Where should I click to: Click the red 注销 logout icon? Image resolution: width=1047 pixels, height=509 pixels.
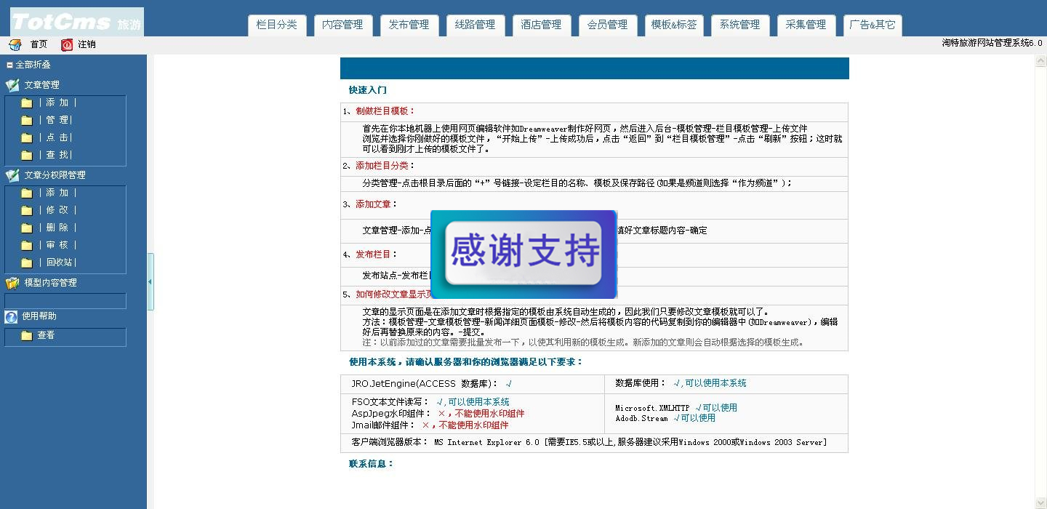point(67,44)
